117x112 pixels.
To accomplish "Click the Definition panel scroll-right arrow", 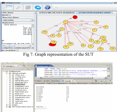I will (30, 46).
